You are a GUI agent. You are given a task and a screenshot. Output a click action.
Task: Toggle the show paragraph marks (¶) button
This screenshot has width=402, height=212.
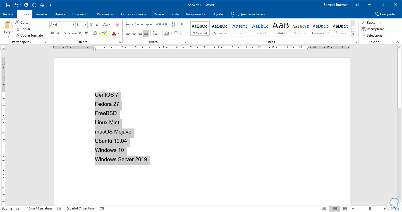pyautogui.click(x=182, y=25)
